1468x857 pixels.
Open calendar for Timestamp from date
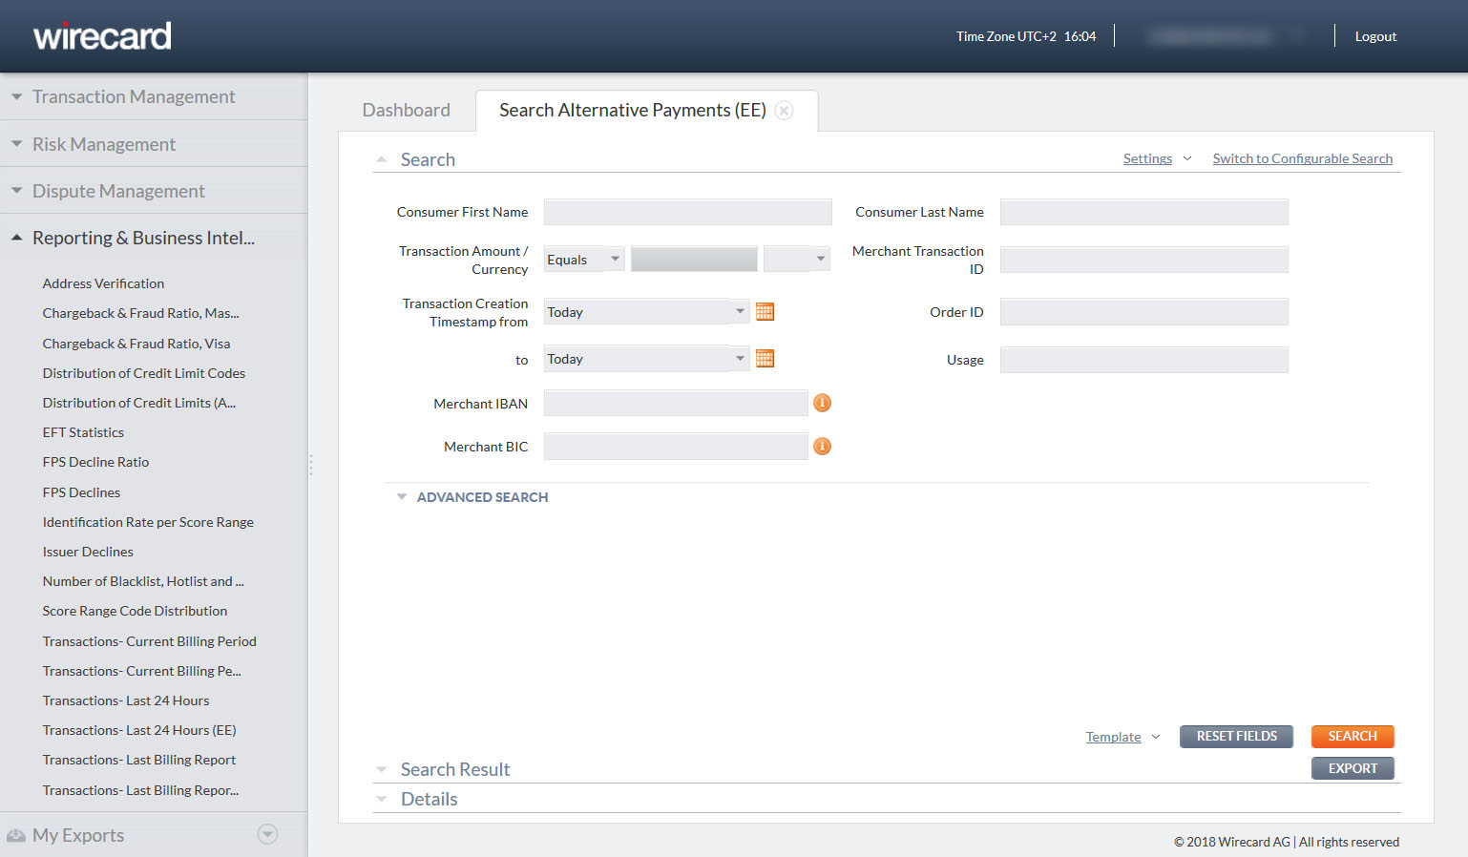click(x=765, y=311)
